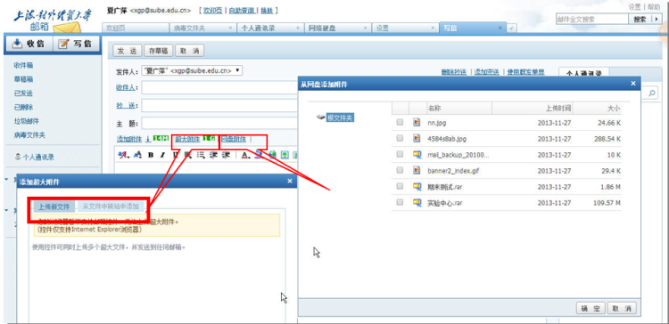Click the 收件人 recipient input field
Image resolution: width=669 pixels, height=324 pixels.
click(x=219, y=88)
